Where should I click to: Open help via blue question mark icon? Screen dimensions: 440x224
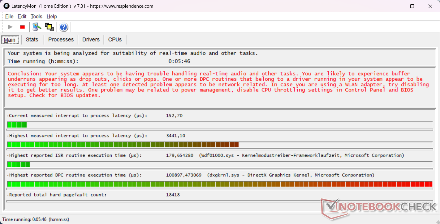64,27
